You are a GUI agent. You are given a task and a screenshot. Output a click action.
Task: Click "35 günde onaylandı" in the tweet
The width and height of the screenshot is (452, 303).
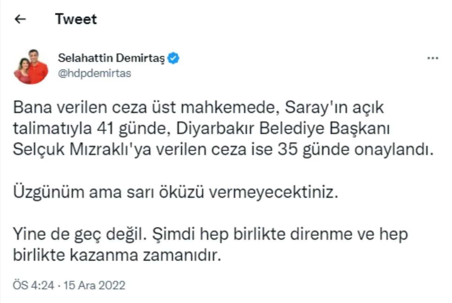355,150
